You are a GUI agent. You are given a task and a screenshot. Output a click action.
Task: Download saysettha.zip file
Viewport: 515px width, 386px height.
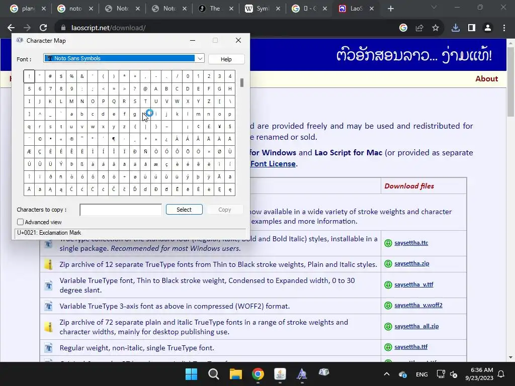coord(412,263)
